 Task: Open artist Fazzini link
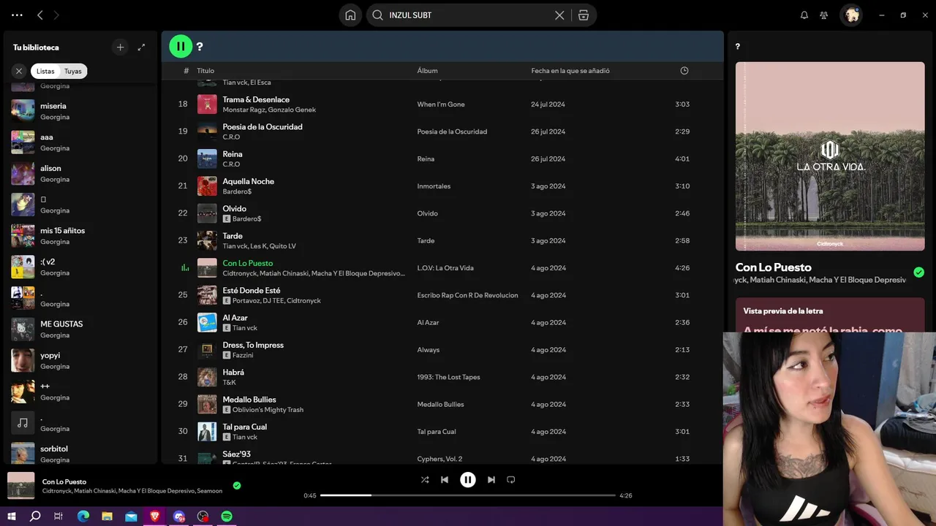243,355
